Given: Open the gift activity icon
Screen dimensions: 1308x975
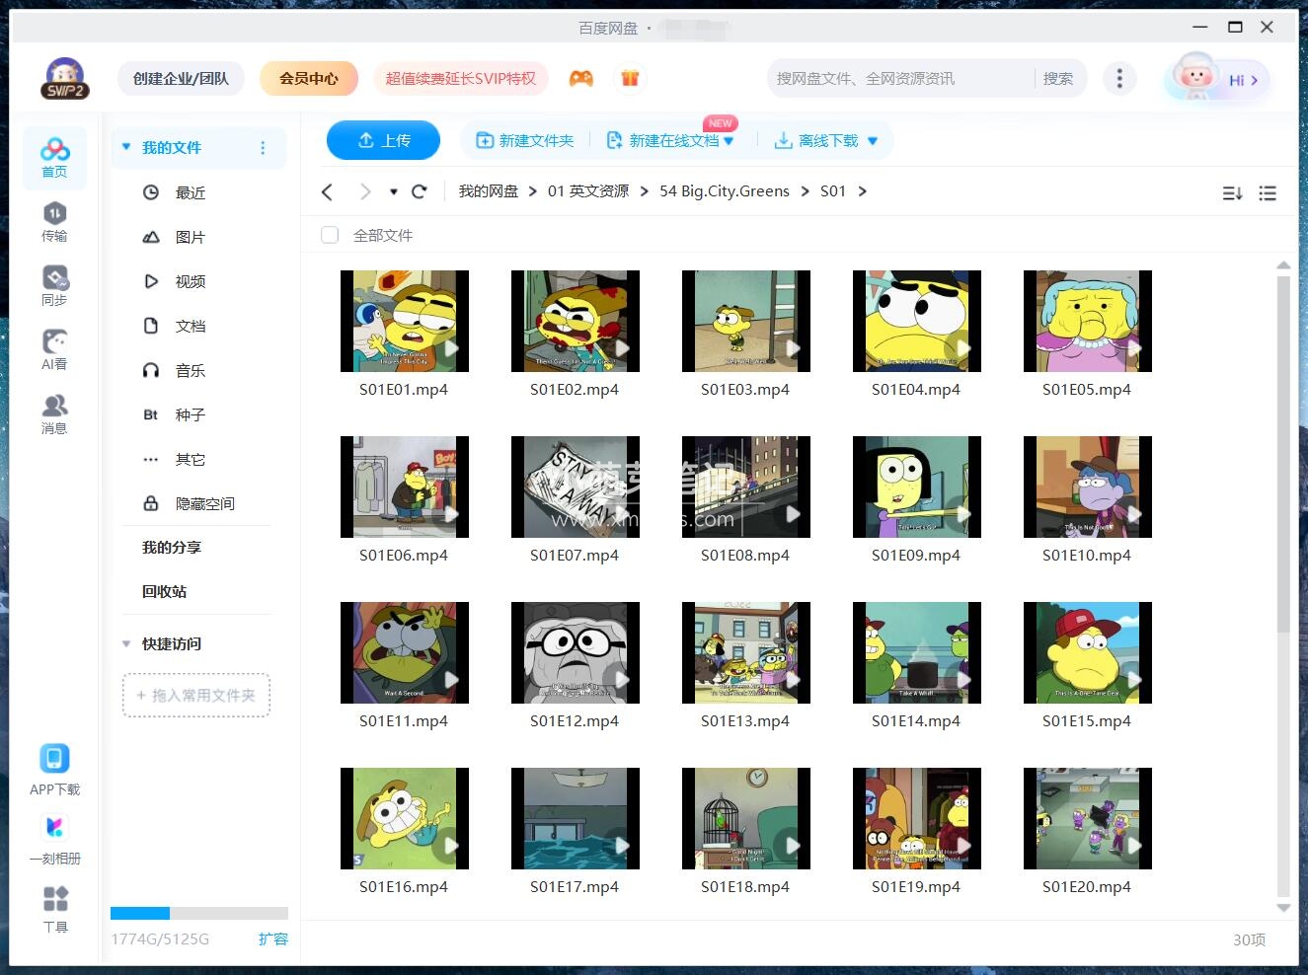Looking at the screenshot, I should tap(630, 78).
